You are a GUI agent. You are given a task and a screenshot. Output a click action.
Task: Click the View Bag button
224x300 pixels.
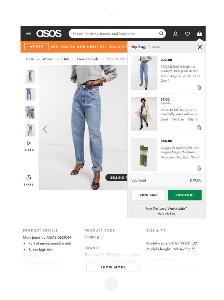point(148,195)
